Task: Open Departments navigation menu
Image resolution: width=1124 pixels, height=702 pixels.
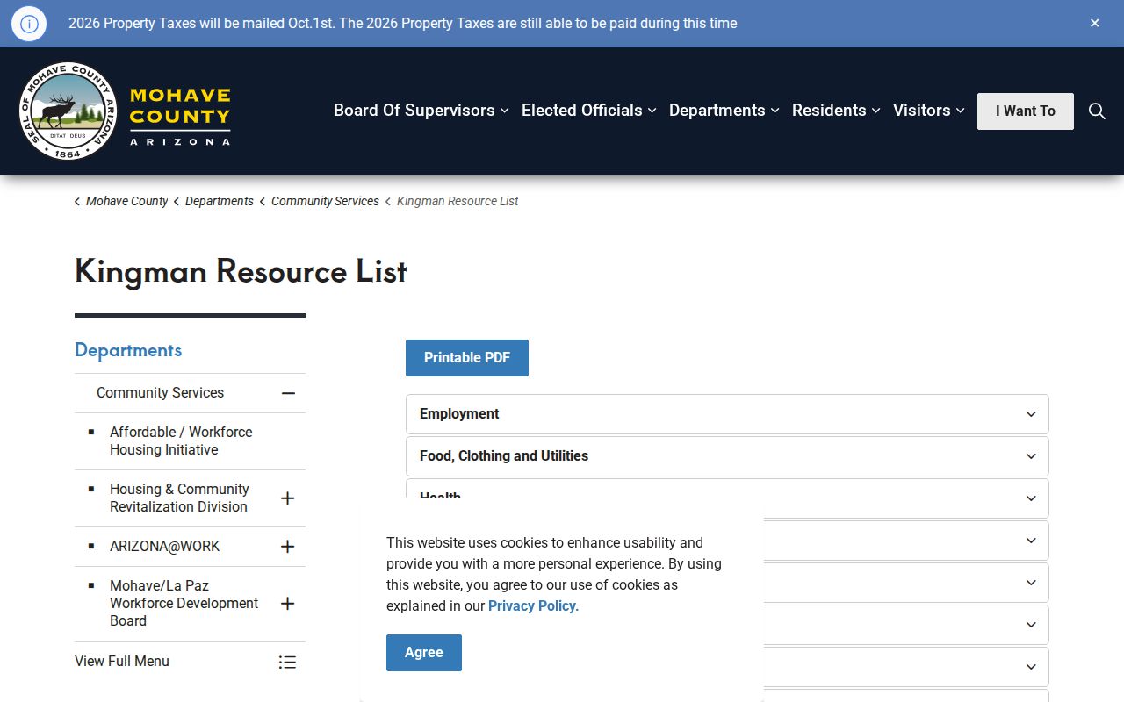Action: tap(724, 111)
